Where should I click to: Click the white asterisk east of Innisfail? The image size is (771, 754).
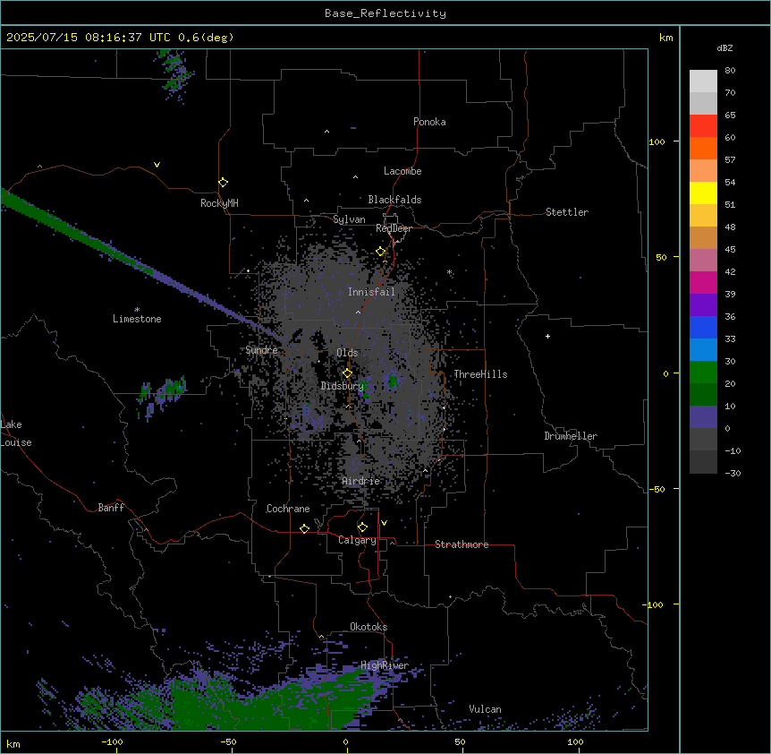click(449, 272)
